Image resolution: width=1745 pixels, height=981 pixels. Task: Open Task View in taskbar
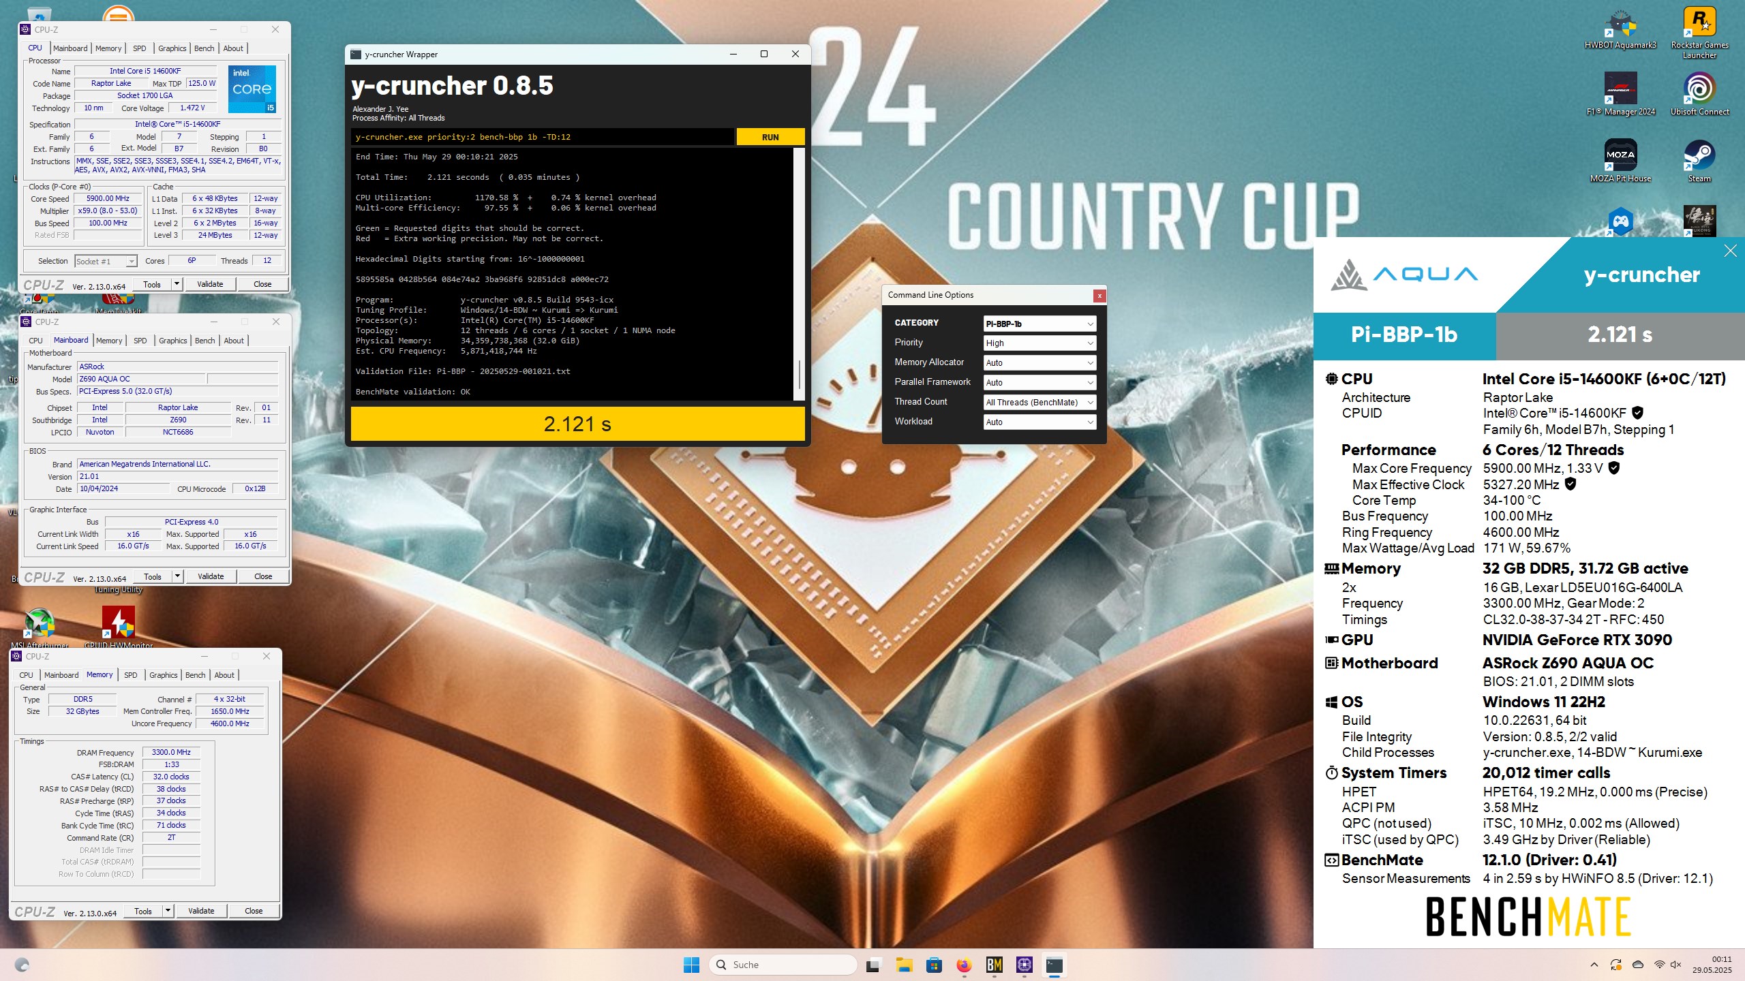coord(872,965)
